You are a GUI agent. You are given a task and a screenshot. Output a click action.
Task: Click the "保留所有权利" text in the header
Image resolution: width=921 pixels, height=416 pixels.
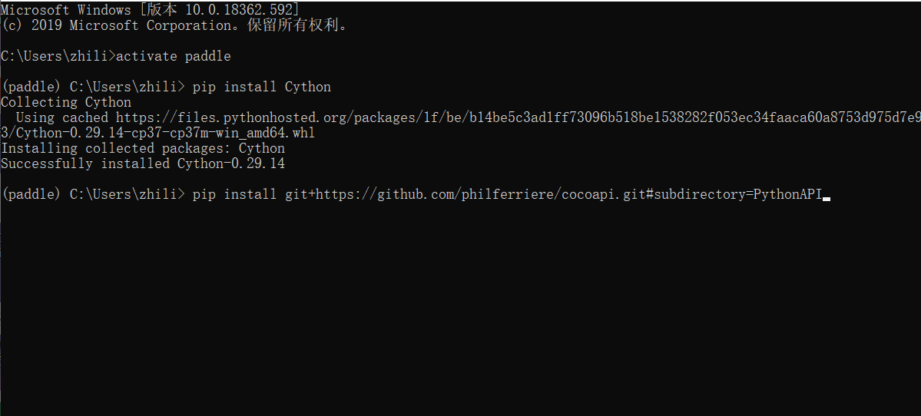tap(300, 25)
